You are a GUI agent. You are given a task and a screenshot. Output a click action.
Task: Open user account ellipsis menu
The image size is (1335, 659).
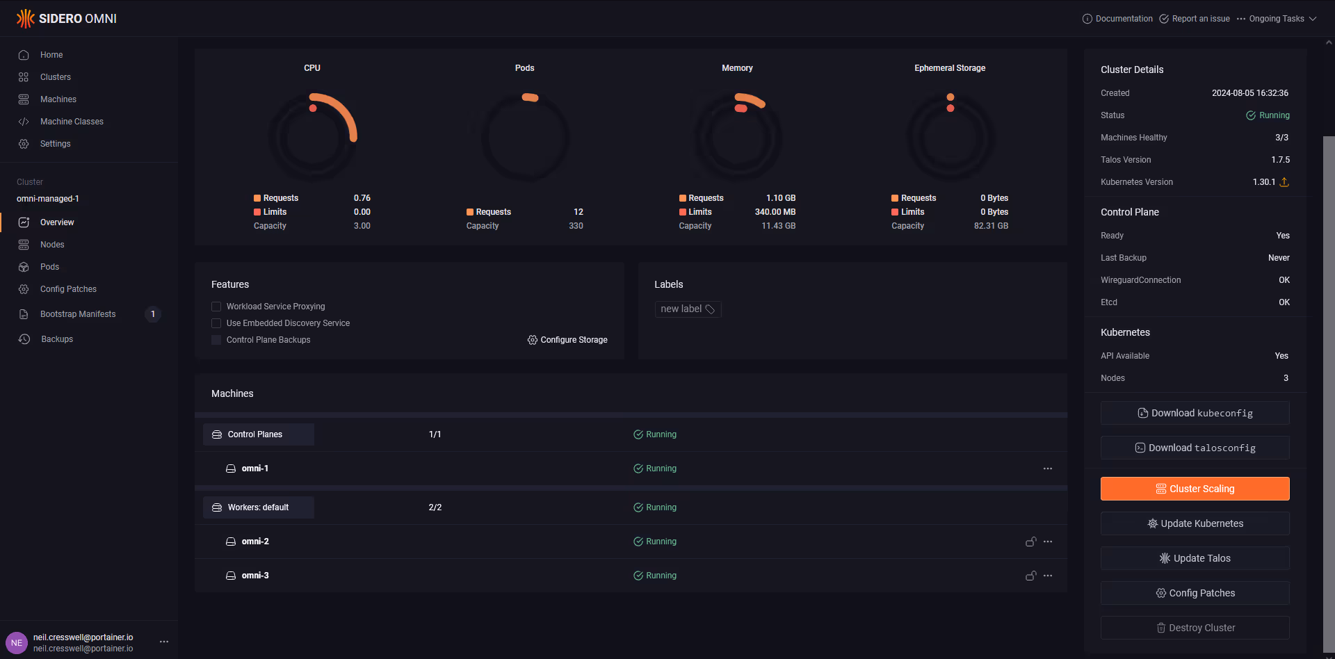pos(164,642)
